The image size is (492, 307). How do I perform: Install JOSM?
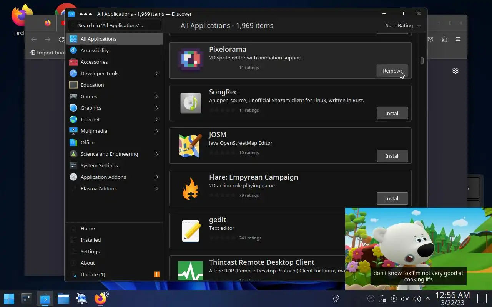[392, 156]
